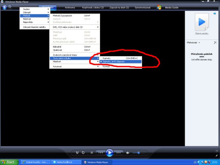Select the highlighted Přehrát menu

[x=34, y=16]
